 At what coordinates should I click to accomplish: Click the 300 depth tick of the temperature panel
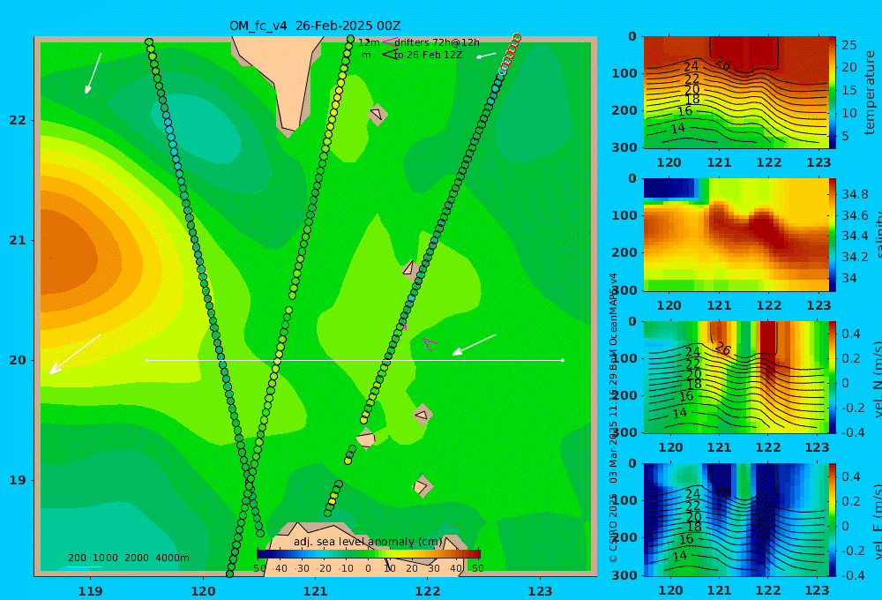point(624,147)
